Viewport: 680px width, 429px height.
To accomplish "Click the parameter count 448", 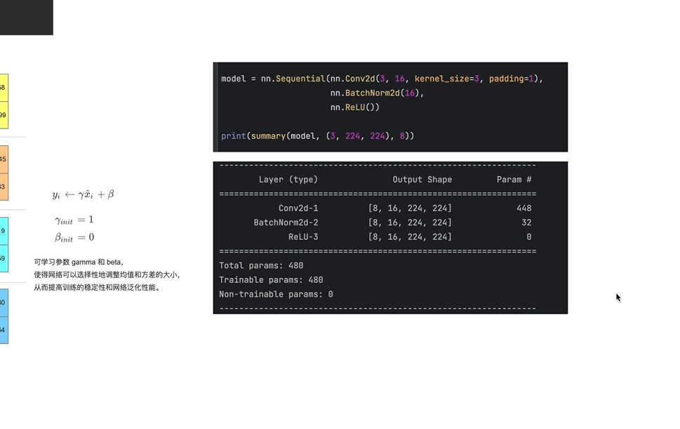I will 524,209.
